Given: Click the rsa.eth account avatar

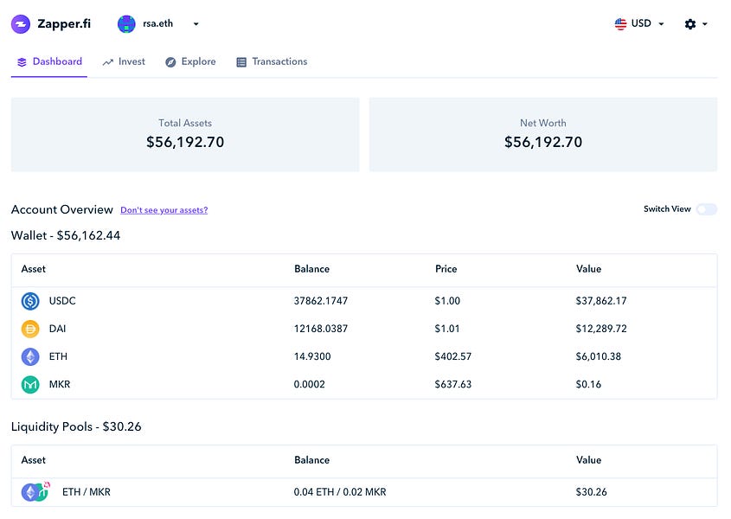Looking at the screenshot, I should tap(127, 24).
